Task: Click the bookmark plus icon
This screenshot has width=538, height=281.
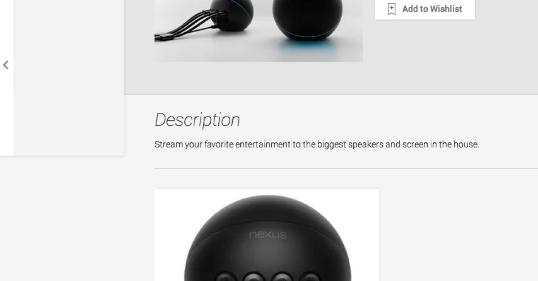Action: [x=391, y=9]
